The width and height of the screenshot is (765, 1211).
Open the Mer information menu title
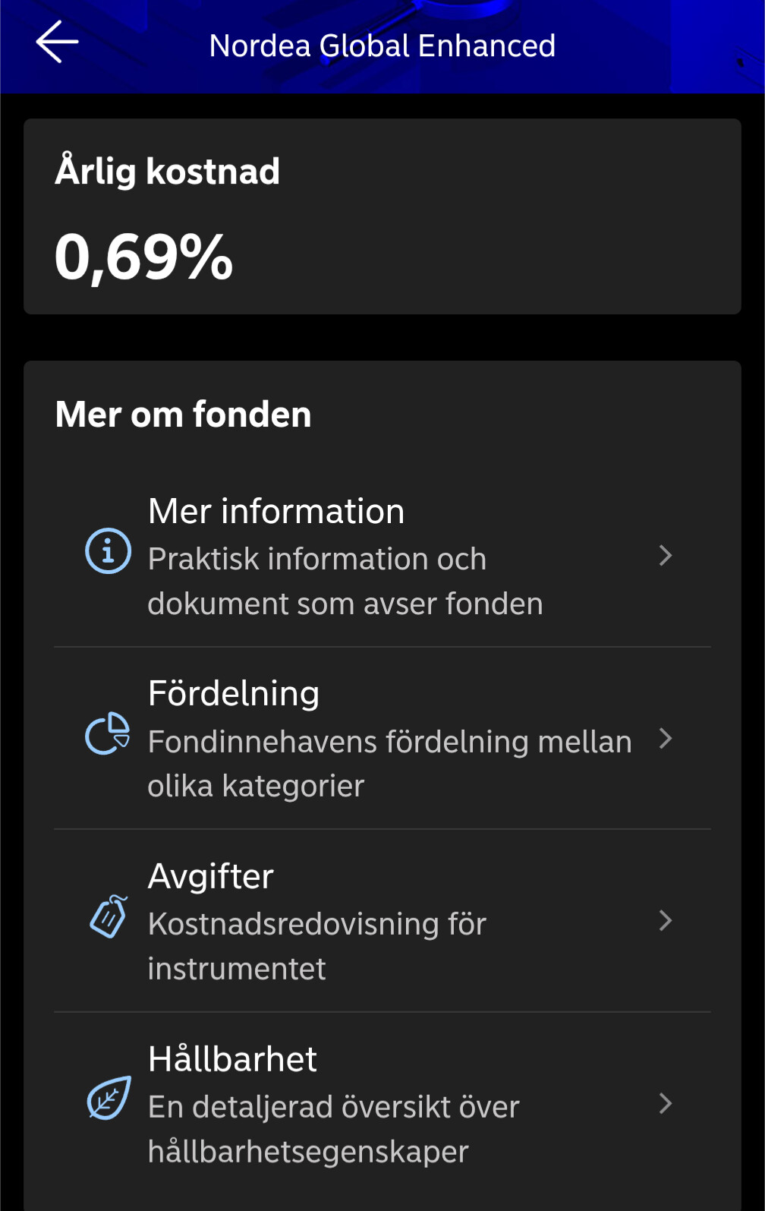276,511
